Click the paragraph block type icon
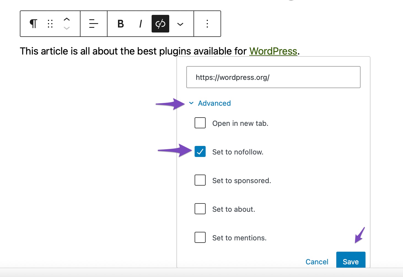403x277 pixels. coord(33,24)
